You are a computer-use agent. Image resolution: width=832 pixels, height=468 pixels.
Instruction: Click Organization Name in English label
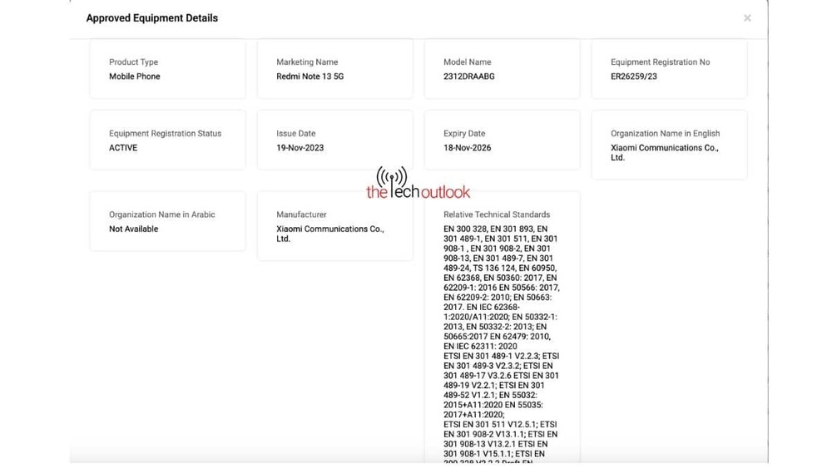[665, 134]
